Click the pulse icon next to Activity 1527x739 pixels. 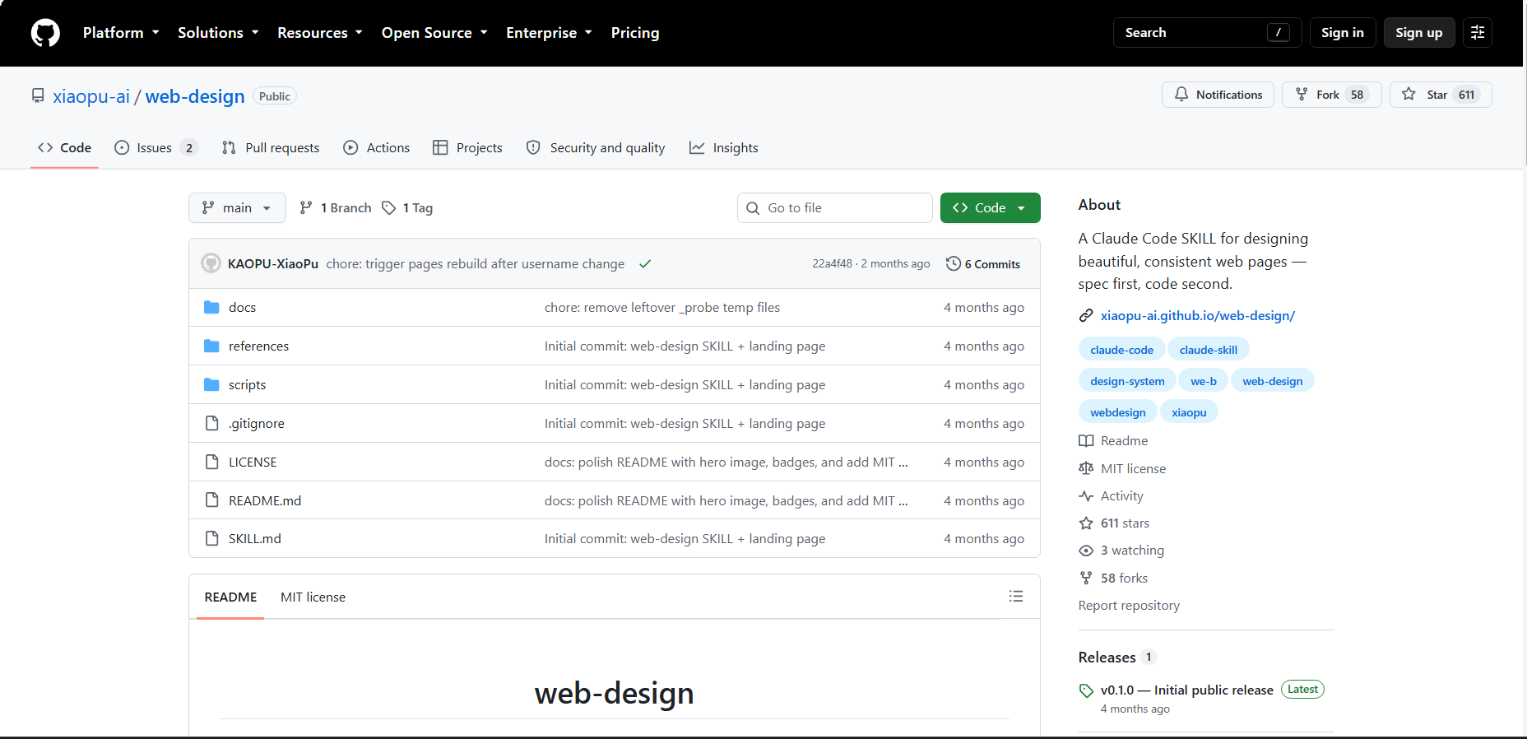pyautogui.click(x=1086, y=496)
